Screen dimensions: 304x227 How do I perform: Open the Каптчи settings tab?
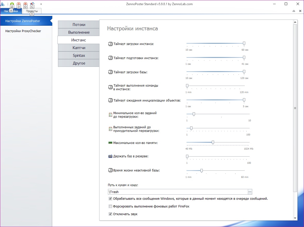point(79,48)
